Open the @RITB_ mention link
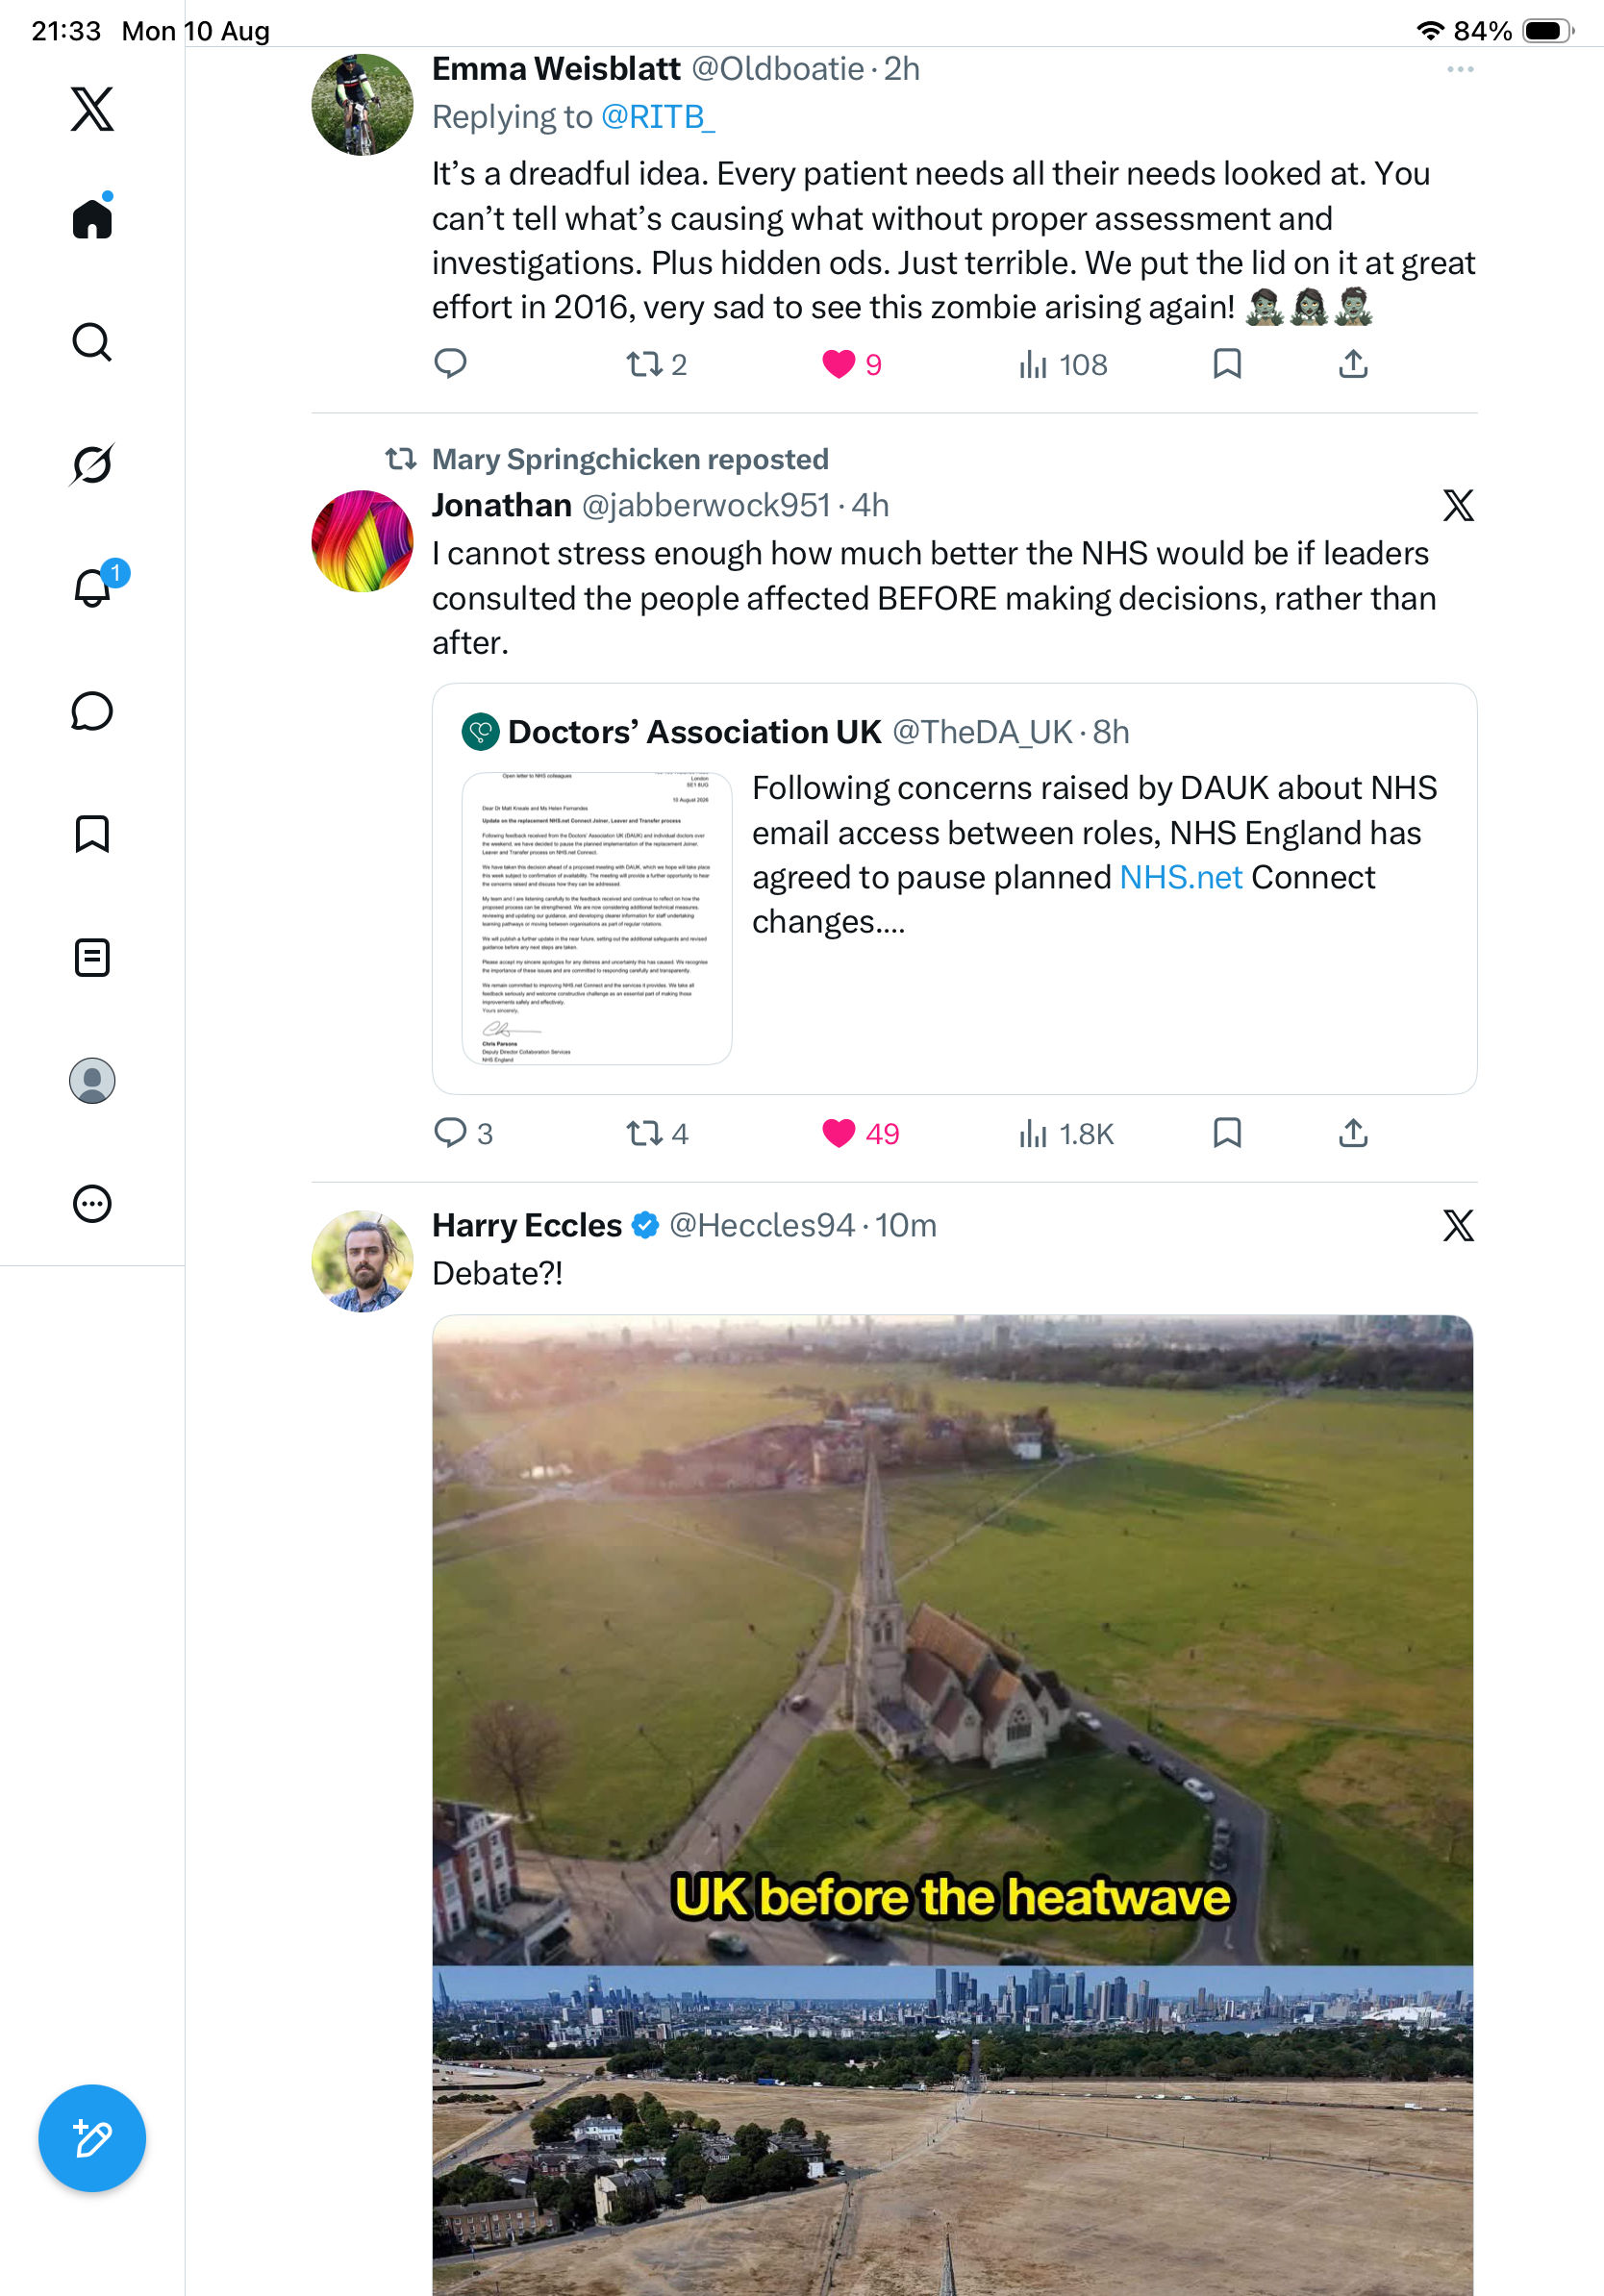The image size is (1604, 2296). [x=658, y=117]
